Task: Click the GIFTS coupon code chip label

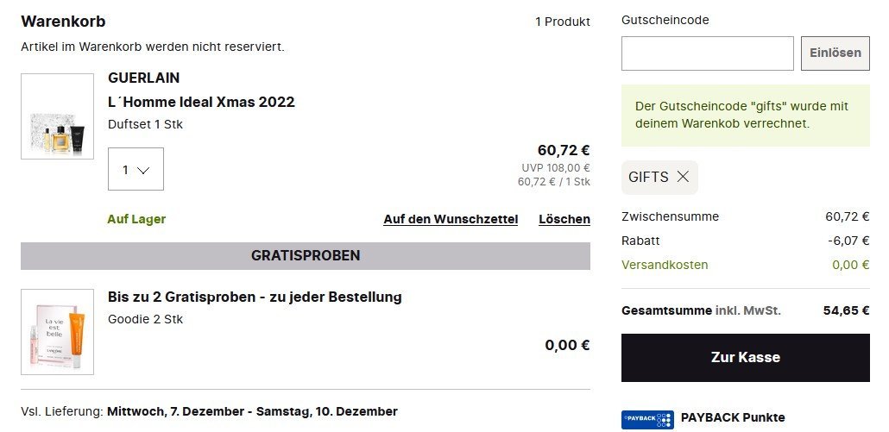Action: 648,177
